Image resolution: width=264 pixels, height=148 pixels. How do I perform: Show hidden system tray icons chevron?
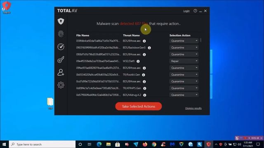tap(216, 144)
